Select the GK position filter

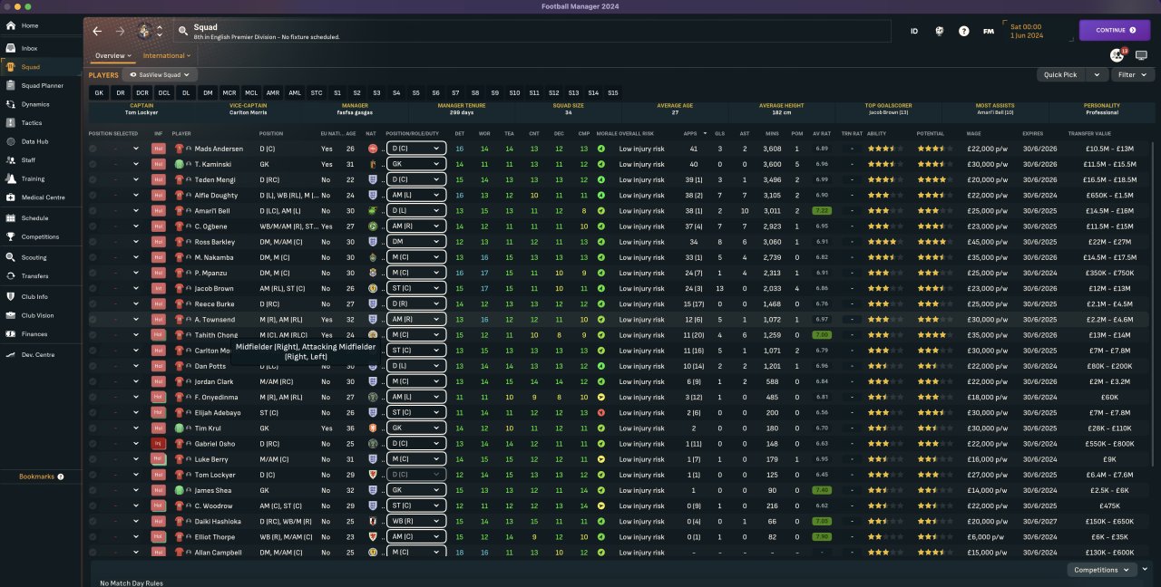tap(99, 92)
